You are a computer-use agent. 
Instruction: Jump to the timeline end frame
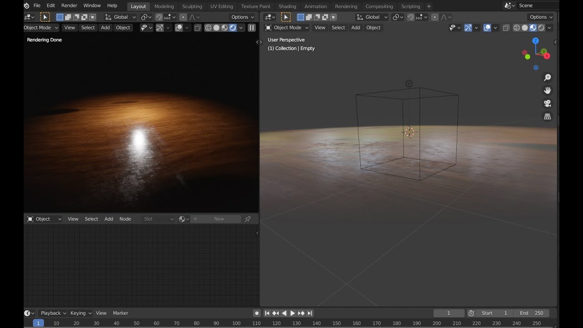coord(310,313)
